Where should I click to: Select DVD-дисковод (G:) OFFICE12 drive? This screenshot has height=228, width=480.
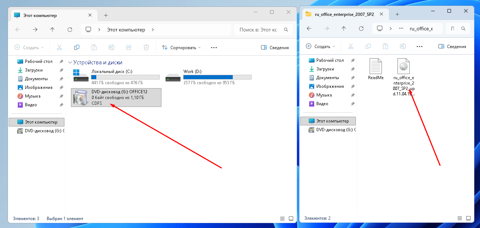pos(116,97)
